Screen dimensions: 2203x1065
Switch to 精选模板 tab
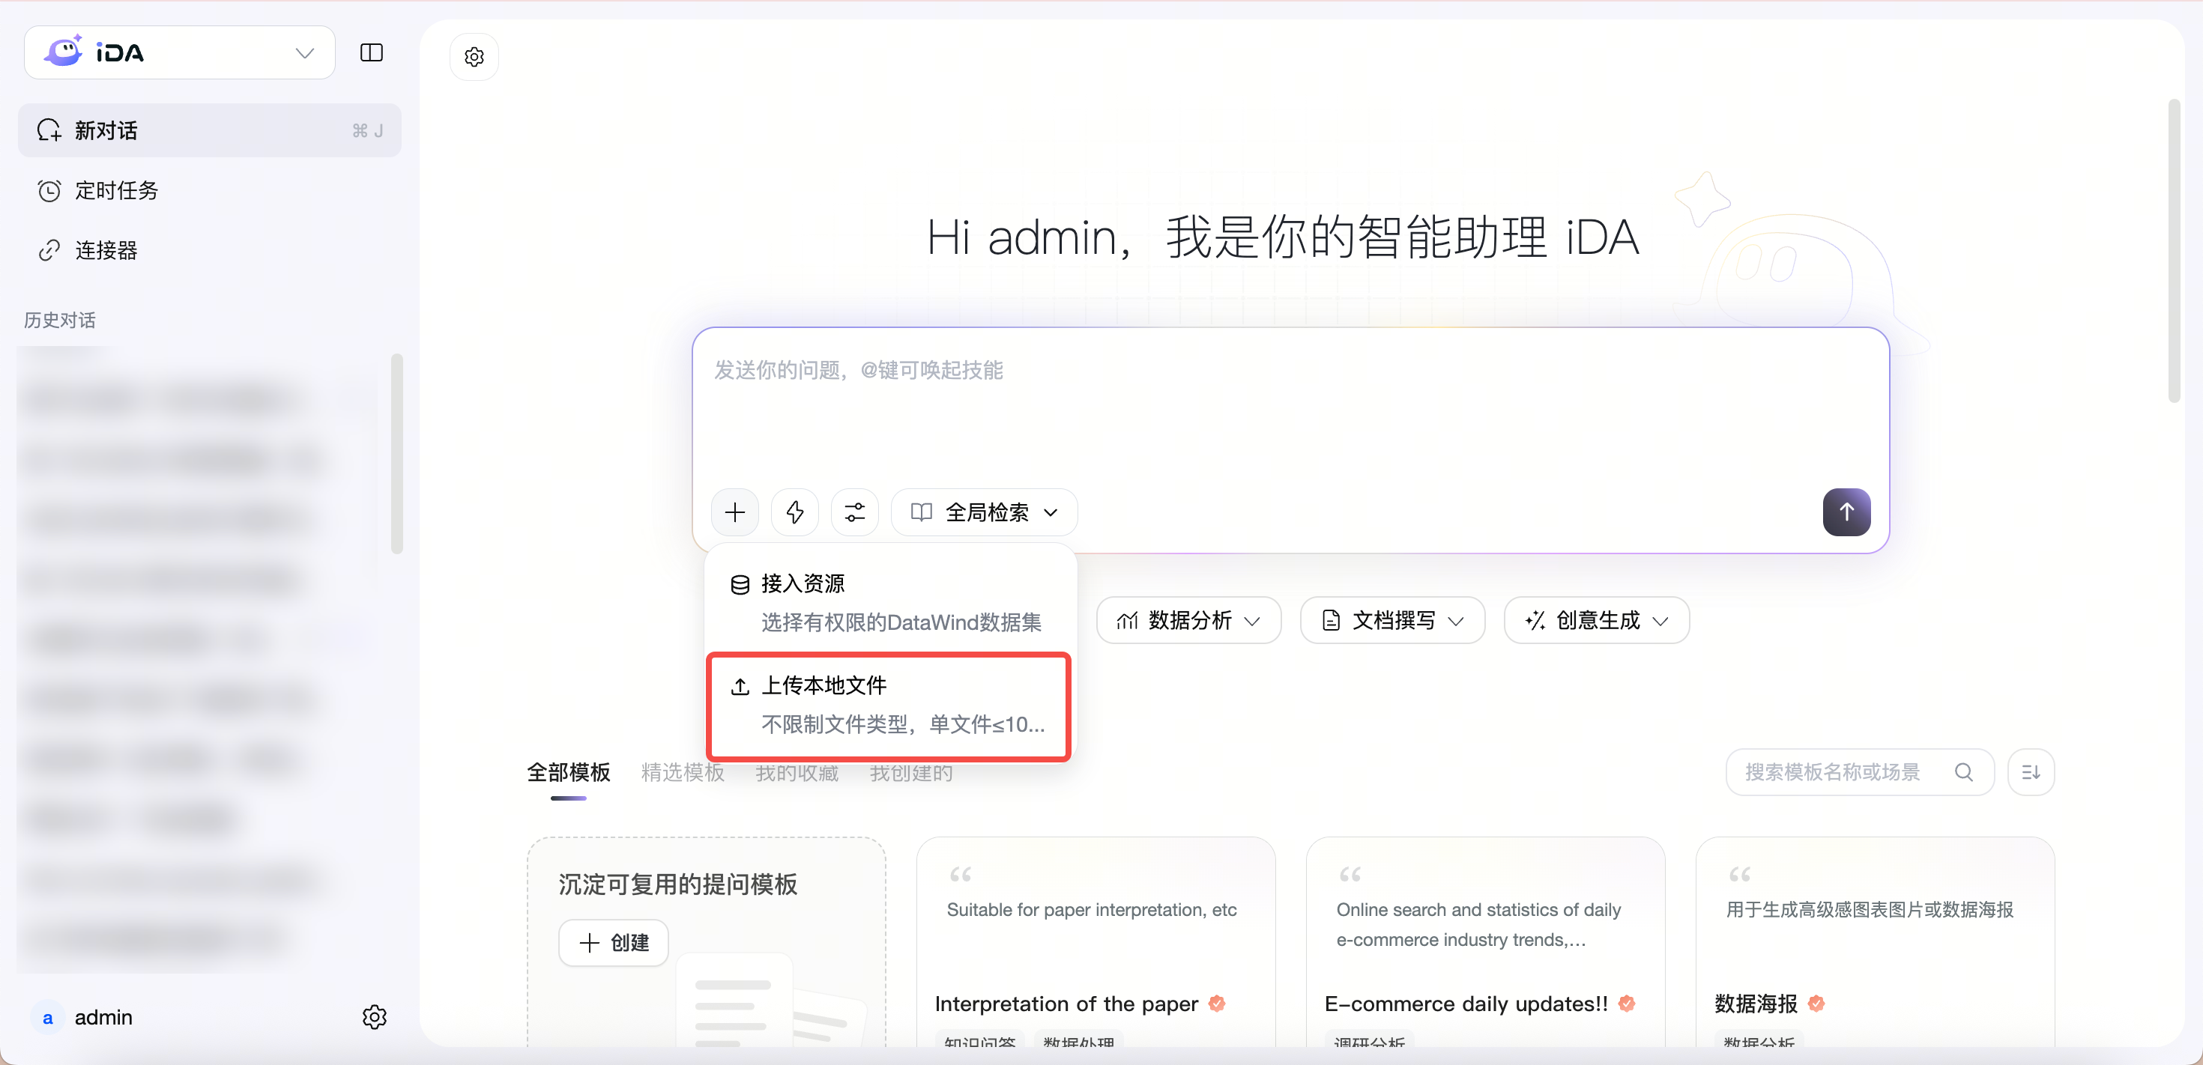click(683, 773)
